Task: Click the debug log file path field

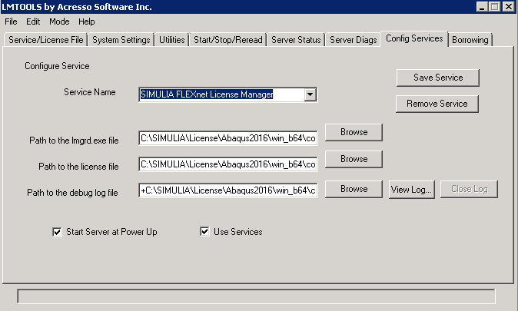Action: (x=227, y=190)
